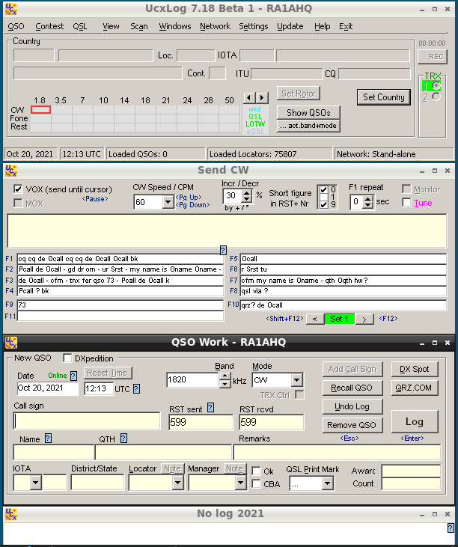This screenshot has width=458, height=547.
Task: Click the Undo Log button
Action: tap(352, 406)
